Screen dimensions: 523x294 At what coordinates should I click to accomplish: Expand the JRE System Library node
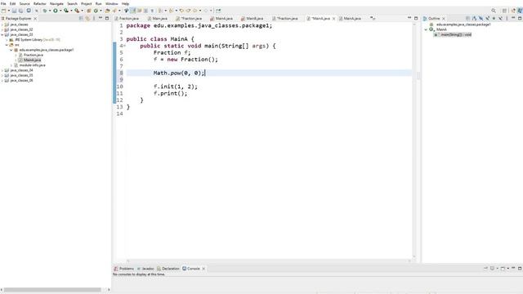click(7, 40)
